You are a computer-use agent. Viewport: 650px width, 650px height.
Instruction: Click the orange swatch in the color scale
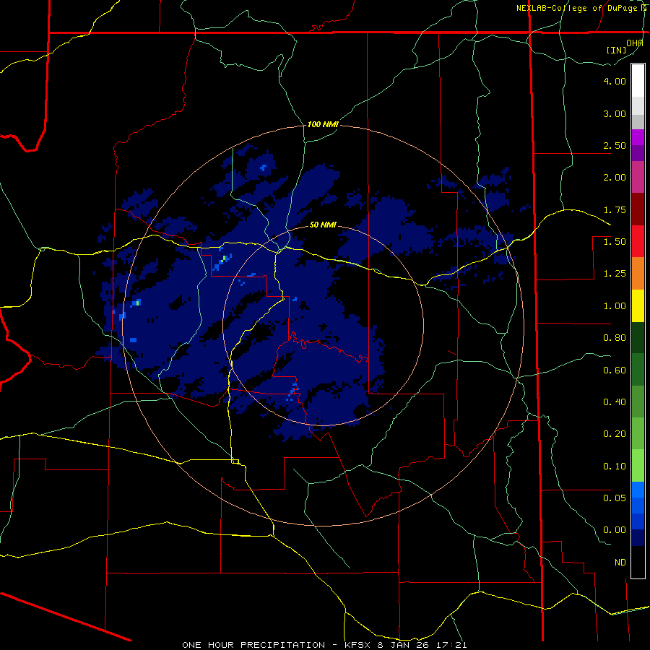(638, 273)
